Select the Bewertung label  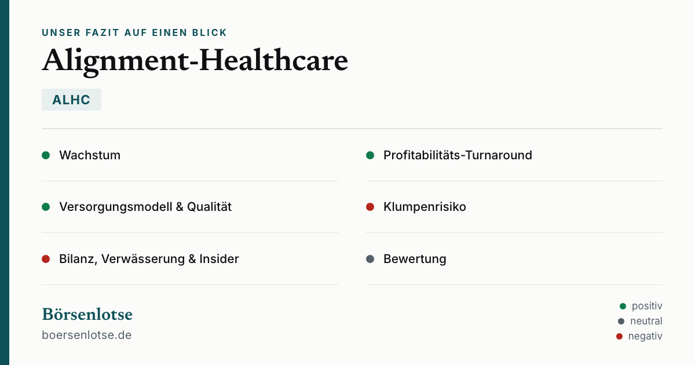pyautogui.click(x=415, y=259)
